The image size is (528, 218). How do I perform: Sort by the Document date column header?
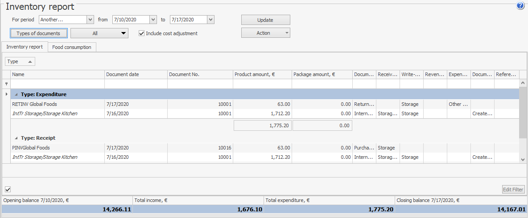(136, 74)
